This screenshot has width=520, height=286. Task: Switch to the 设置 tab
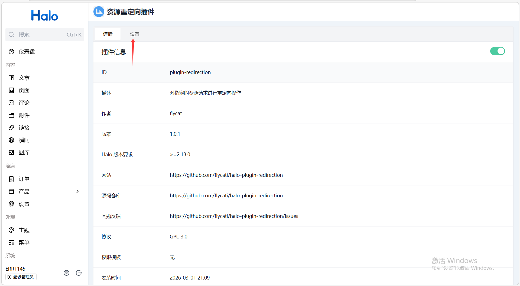tap(135, 34)
